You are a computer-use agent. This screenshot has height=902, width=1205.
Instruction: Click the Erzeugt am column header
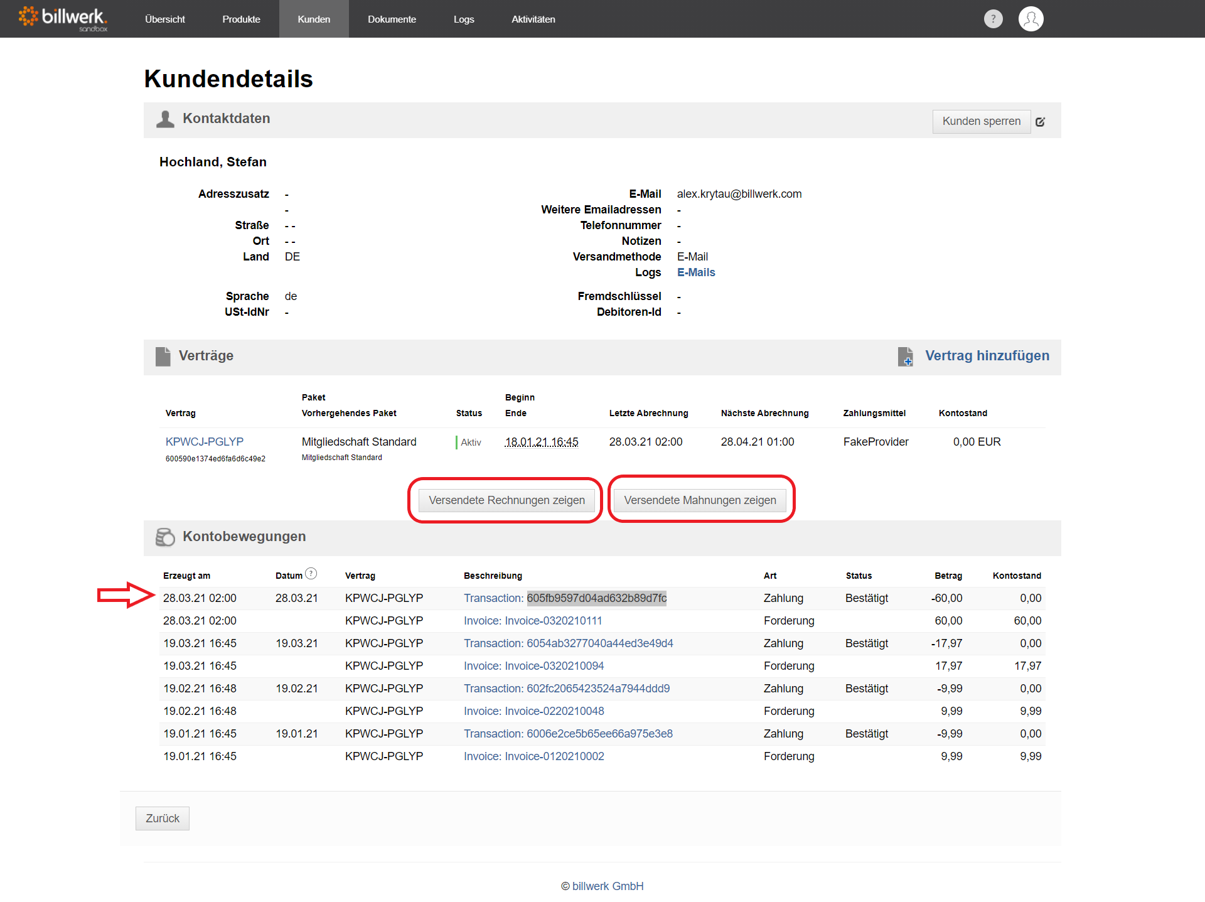pyautogui.click(x=186, y=576)
